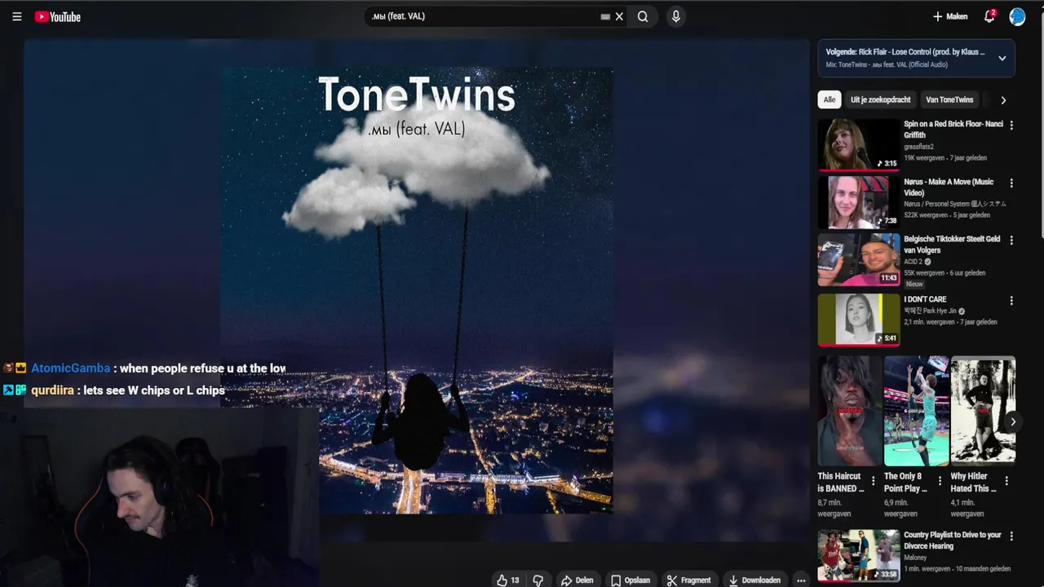Open This Haircut is BANNED short
The height and width of the screenshot is (587, 1044).
pos(850,411)
